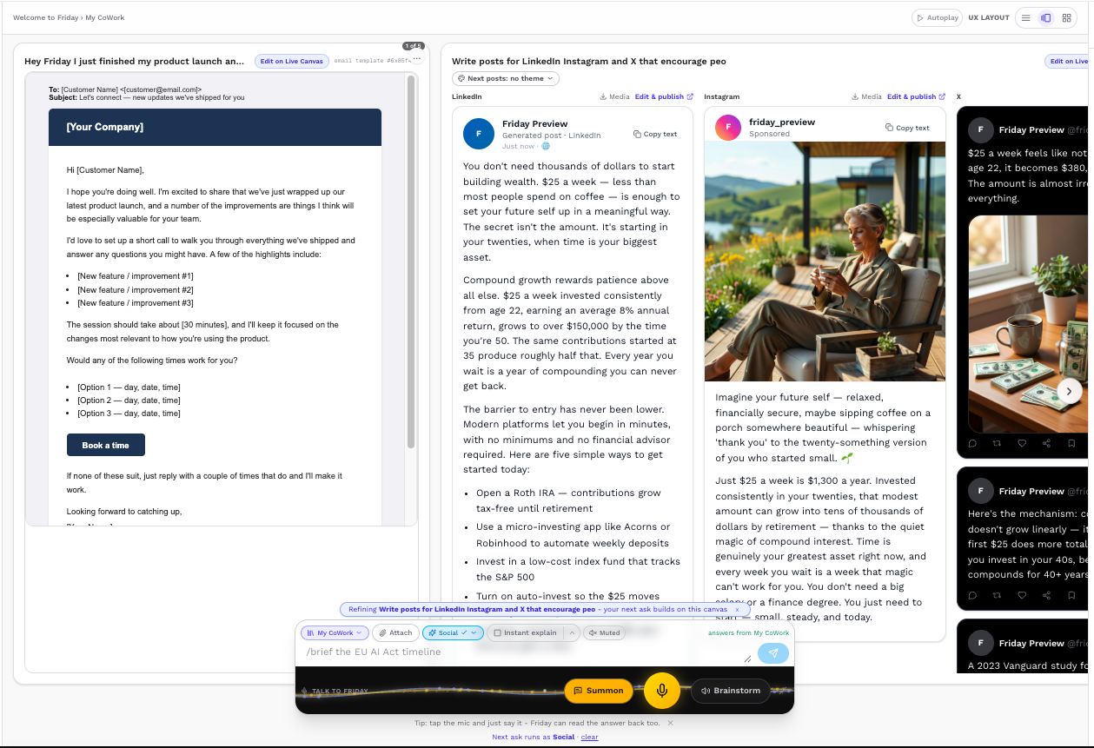1094x748 pixels.
Task: Bookmark the "Here's the mechanism" X post
Action: (1071, 595)
